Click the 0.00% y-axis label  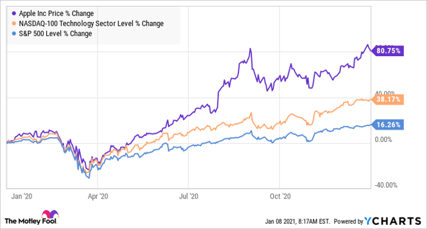pyautogui.click(x=384, y=140)
